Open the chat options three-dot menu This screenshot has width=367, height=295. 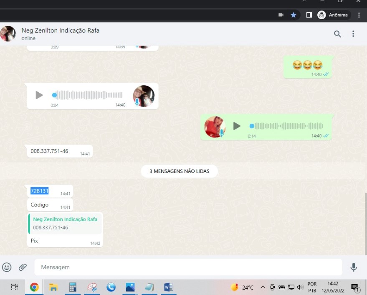point(353,34)
